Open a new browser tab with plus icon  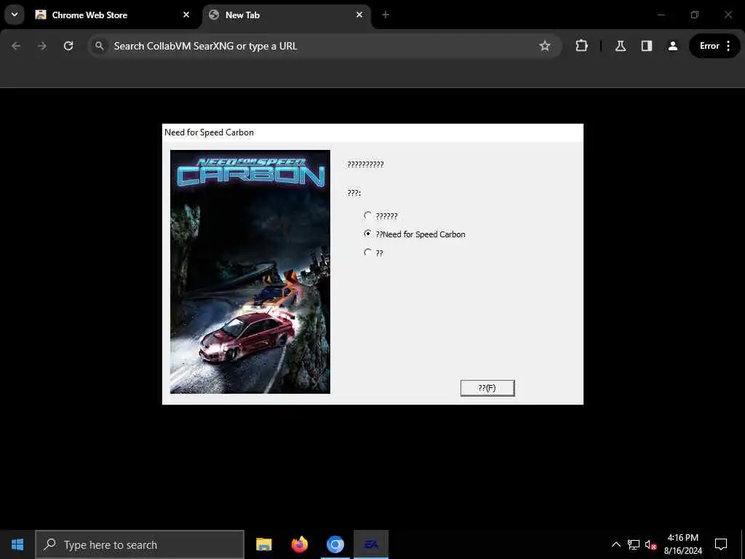tap(386, 15)
